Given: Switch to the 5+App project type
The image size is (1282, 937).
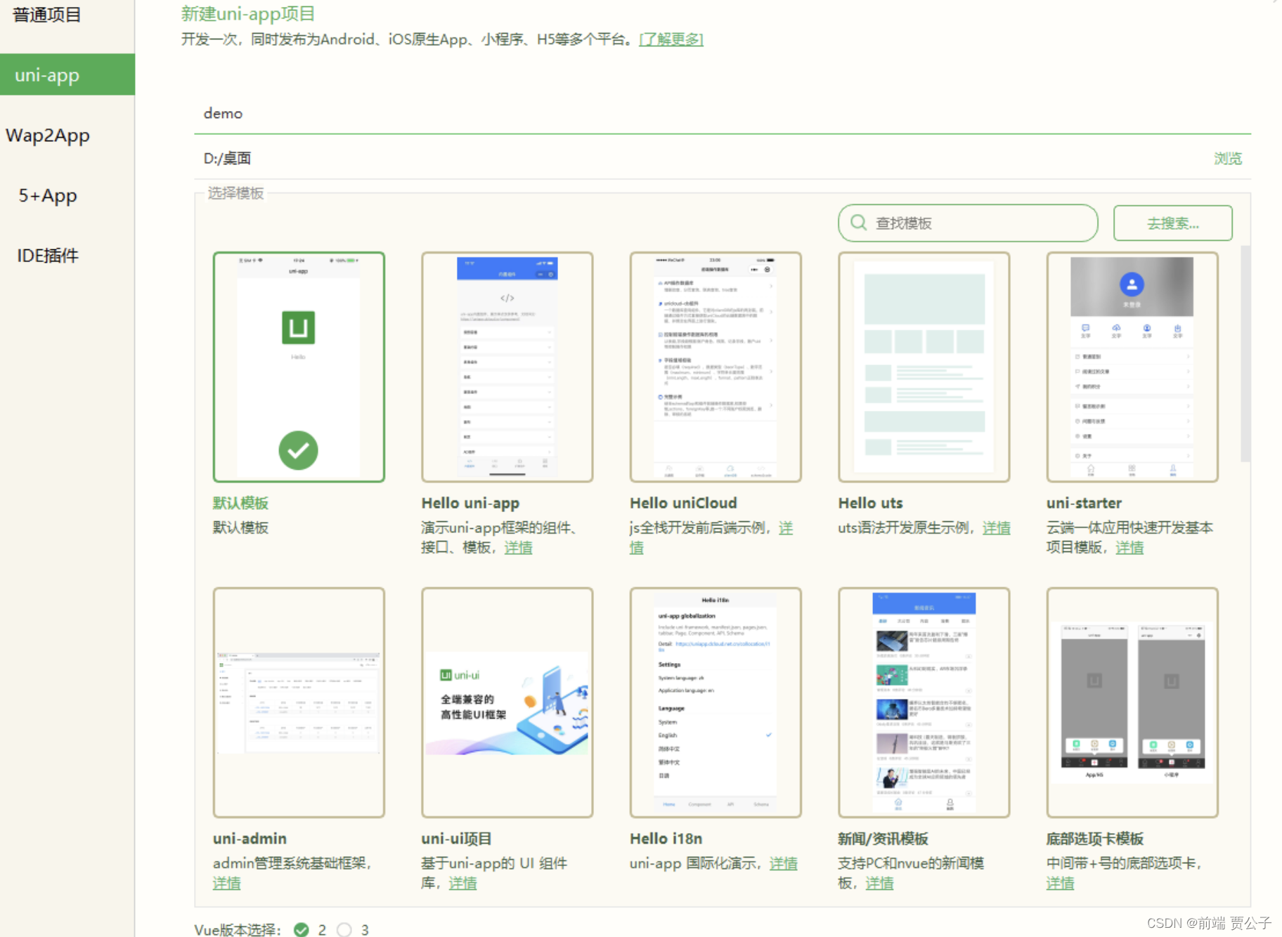Looking at the screenshot, I should click(48, 195).
